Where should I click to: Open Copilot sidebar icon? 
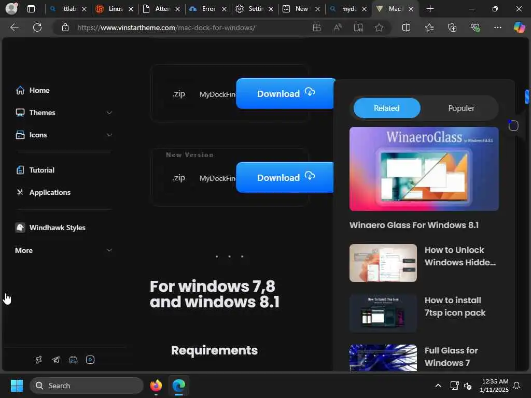click(x=519, y=27)
